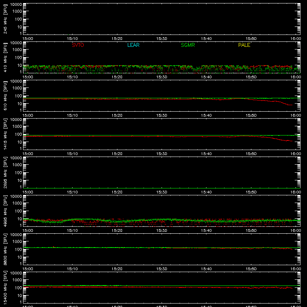Image resolution: width=307 pixels, height=307 pixels.
Task: Click the 10000 tick in the 245 MHz panel
Action: pos(16,5)
